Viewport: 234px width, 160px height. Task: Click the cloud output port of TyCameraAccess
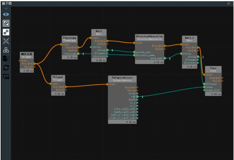click(137, 94)
